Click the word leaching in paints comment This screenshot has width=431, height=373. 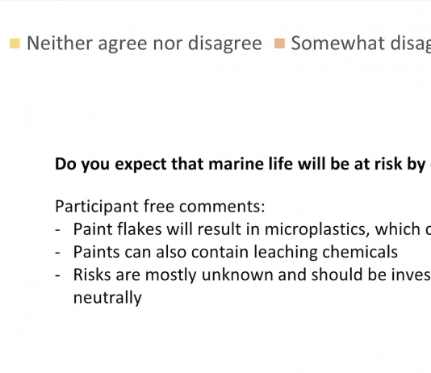click(x=286, y=252)
